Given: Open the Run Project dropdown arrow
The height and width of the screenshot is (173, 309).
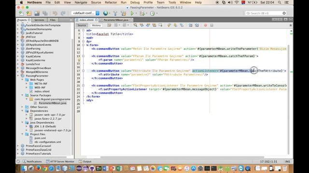Looking at the screenshot, I should (x=136, y=13).
